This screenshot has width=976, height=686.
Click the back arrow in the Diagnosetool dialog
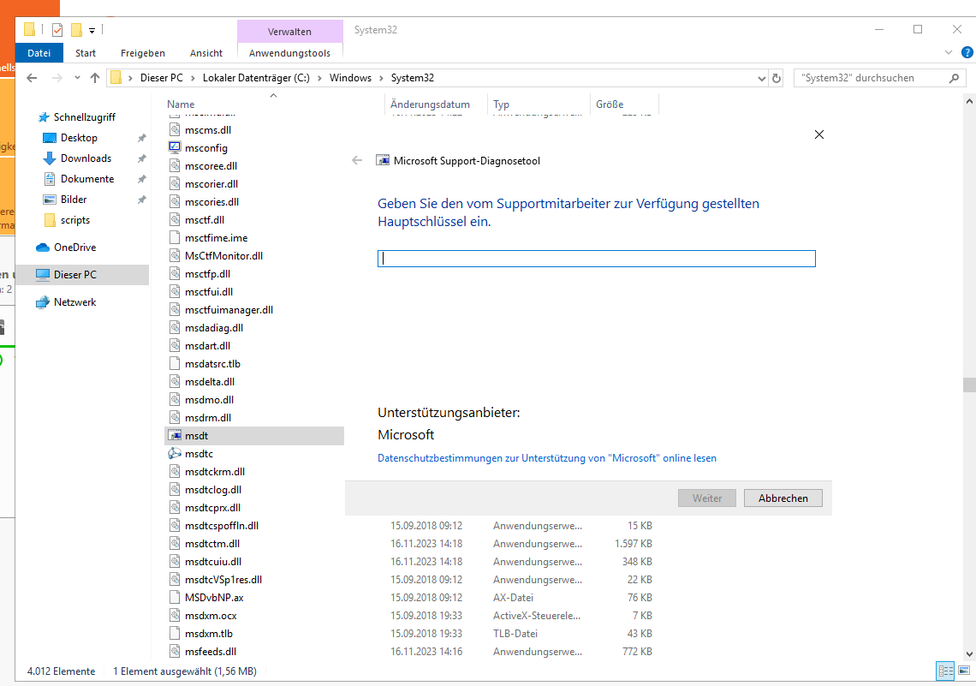point(357,161)
